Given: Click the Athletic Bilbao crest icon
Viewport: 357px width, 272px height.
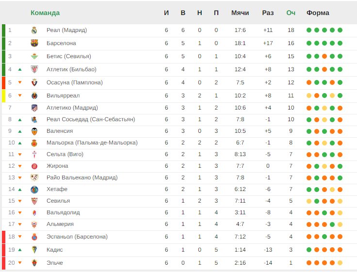Looking at the screenshot, I should click(x=34, y=69).
